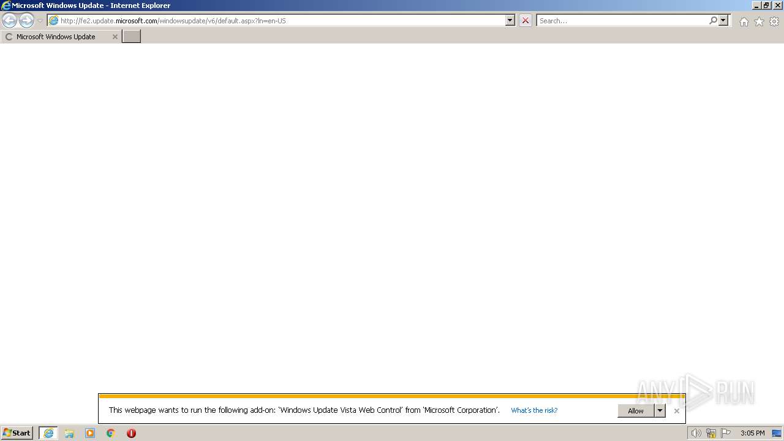Image resolution: width=784 pixels, height=441 pixels.
Task: Open Windows Explorer folder taskbar icon
Action: click(69, 433)
